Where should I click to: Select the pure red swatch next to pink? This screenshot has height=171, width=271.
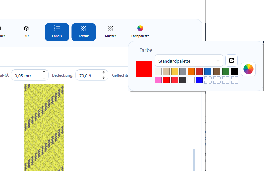point(166,80)
